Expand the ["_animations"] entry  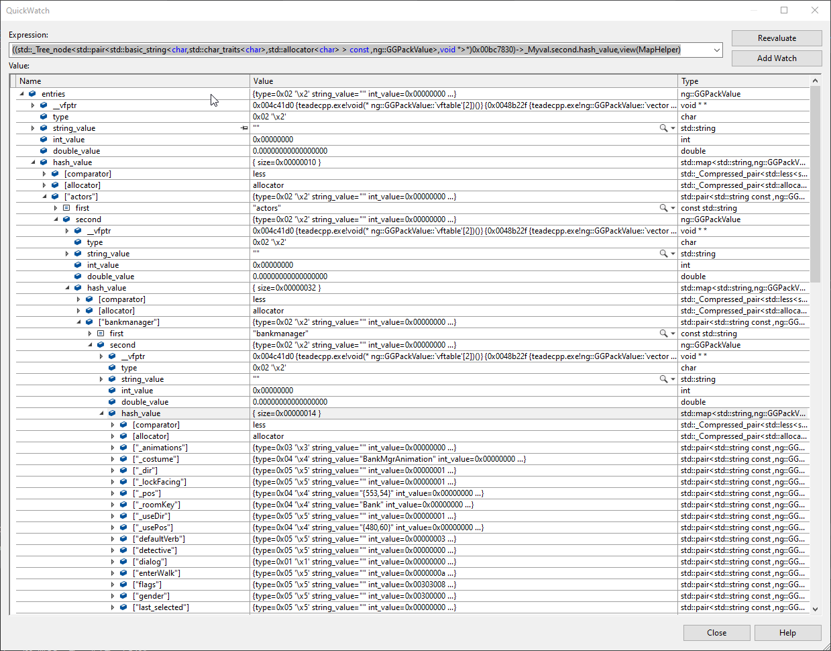click(x=113, y=448)
